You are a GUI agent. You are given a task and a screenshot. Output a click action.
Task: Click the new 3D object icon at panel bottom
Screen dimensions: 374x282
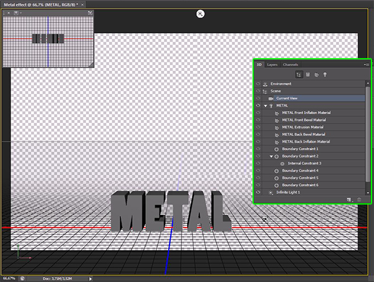pos(350,199)
